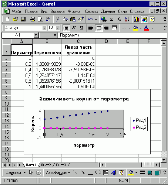Click the AutoSum sigma icon
The width and height of the screenshot is (168, 185).
coord(111,19)
